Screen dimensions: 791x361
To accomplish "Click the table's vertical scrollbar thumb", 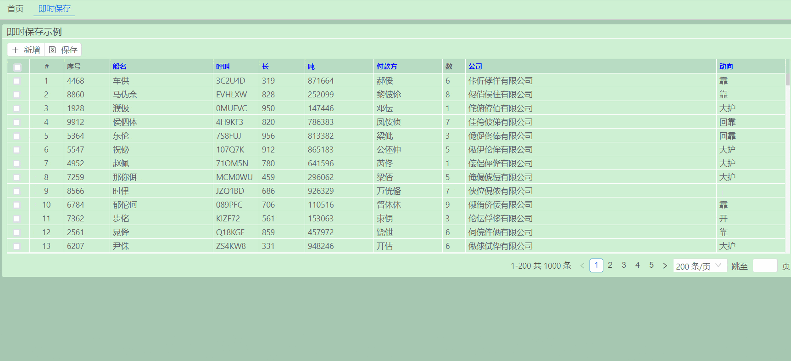I will pos(787,79).
